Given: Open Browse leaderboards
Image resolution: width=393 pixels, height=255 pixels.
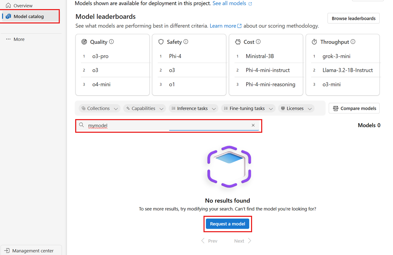Looking at the screenshot, I should tap(353, 19).
